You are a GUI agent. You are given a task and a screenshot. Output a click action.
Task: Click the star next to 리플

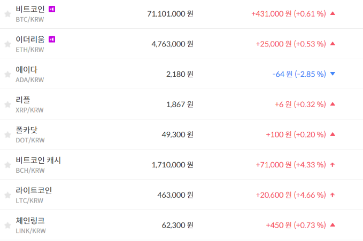7,105
